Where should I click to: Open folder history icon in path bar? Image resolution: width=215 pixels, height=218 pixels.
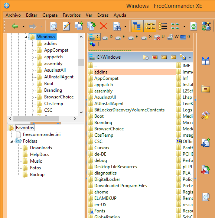(x=146, y=57)
